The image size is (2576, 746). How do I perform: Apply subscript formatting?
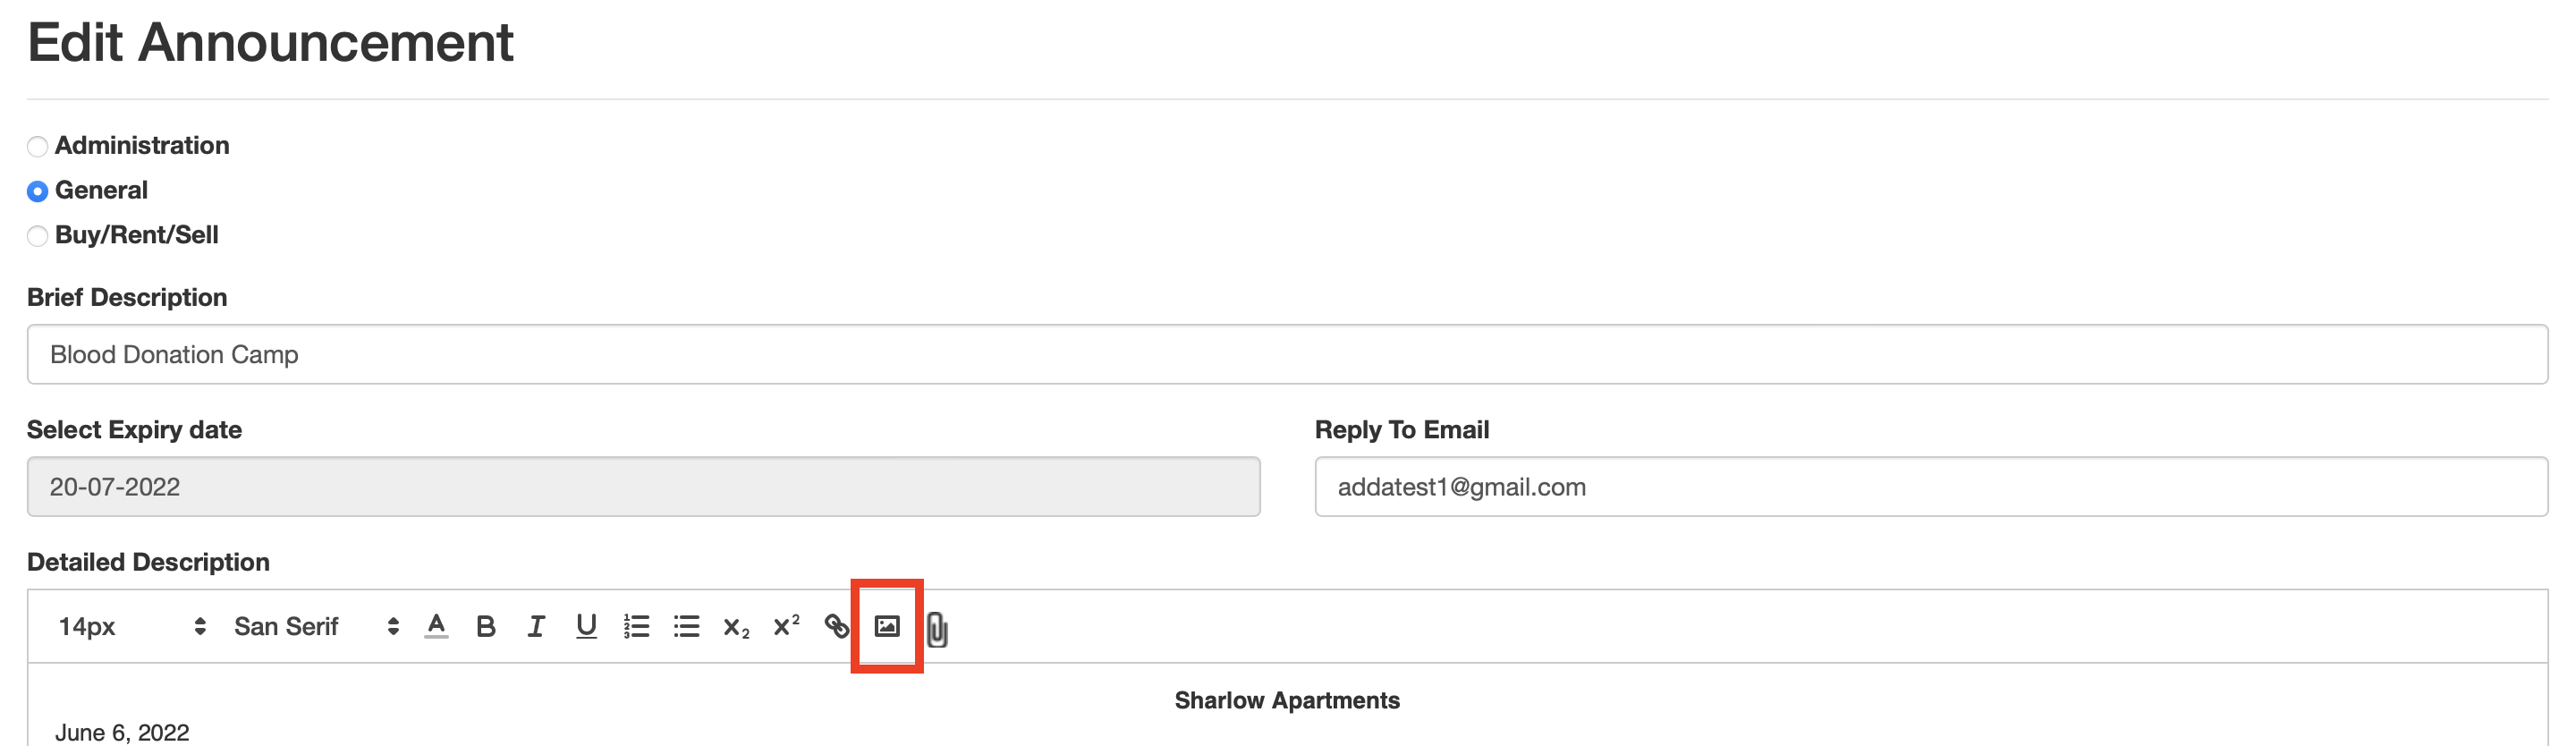[x=736, y=627]
